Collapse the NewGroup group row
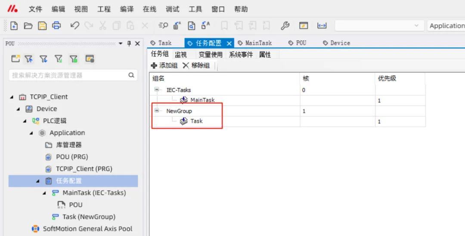465x236 pixels. tap(157, 110)
